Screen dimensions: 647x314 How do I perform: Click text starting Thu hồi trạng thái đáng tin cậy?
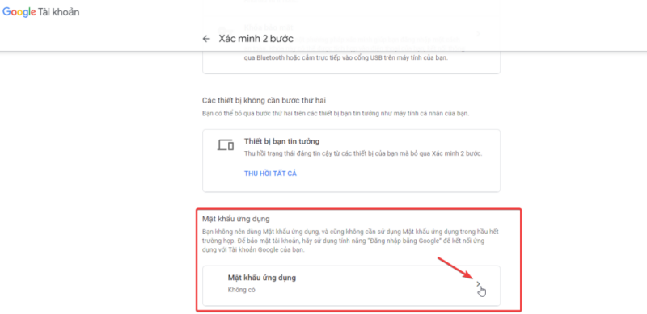click(x=363, y=153)
